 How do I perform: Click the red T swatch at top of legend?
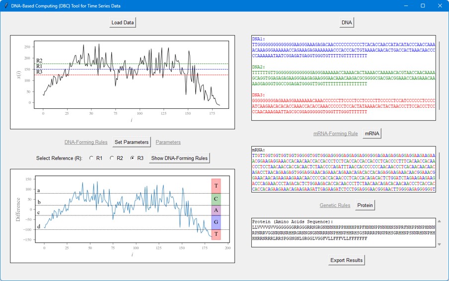(216, 186)
